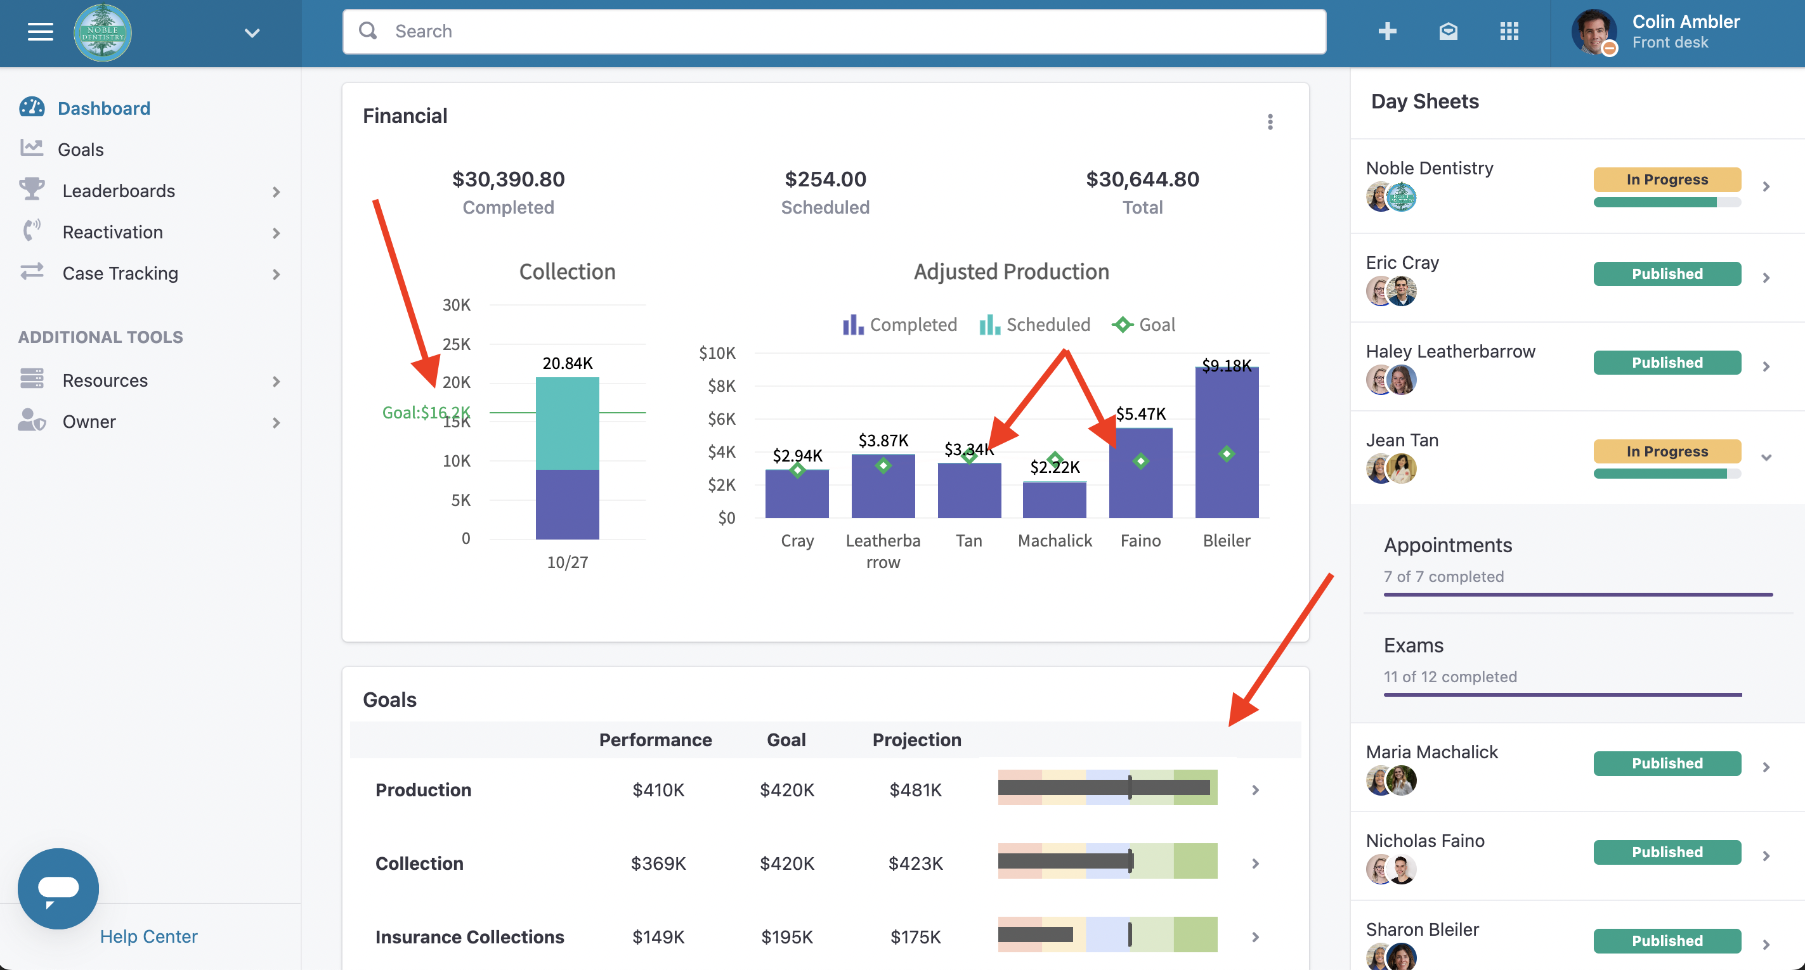
Task: Click the Bleiler production bar
Action: tap(1226, 442)
